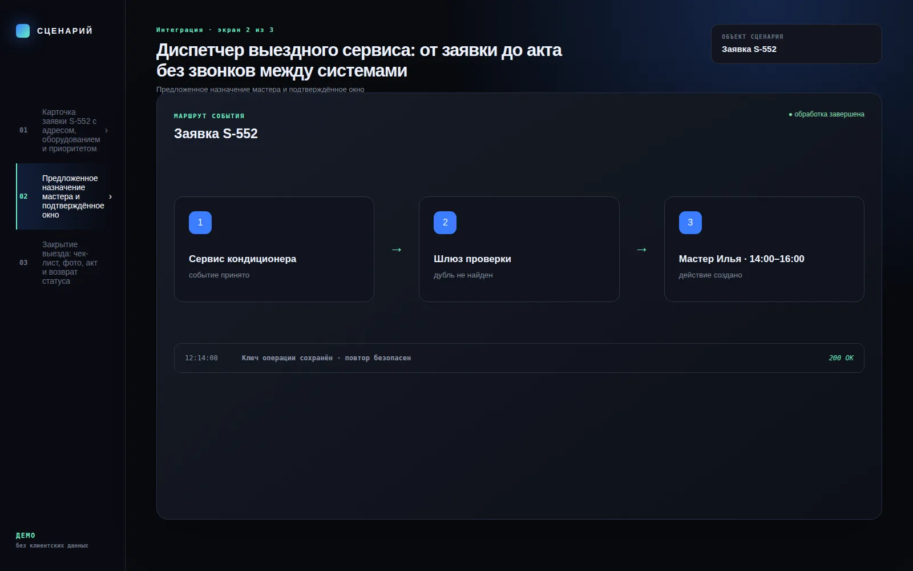Viewport: 913px width, 571px height.
Task: Click the Интеграция · экран 2 из 3 breadcrumb
Action: pyautogui.click(x=215, y=30)
